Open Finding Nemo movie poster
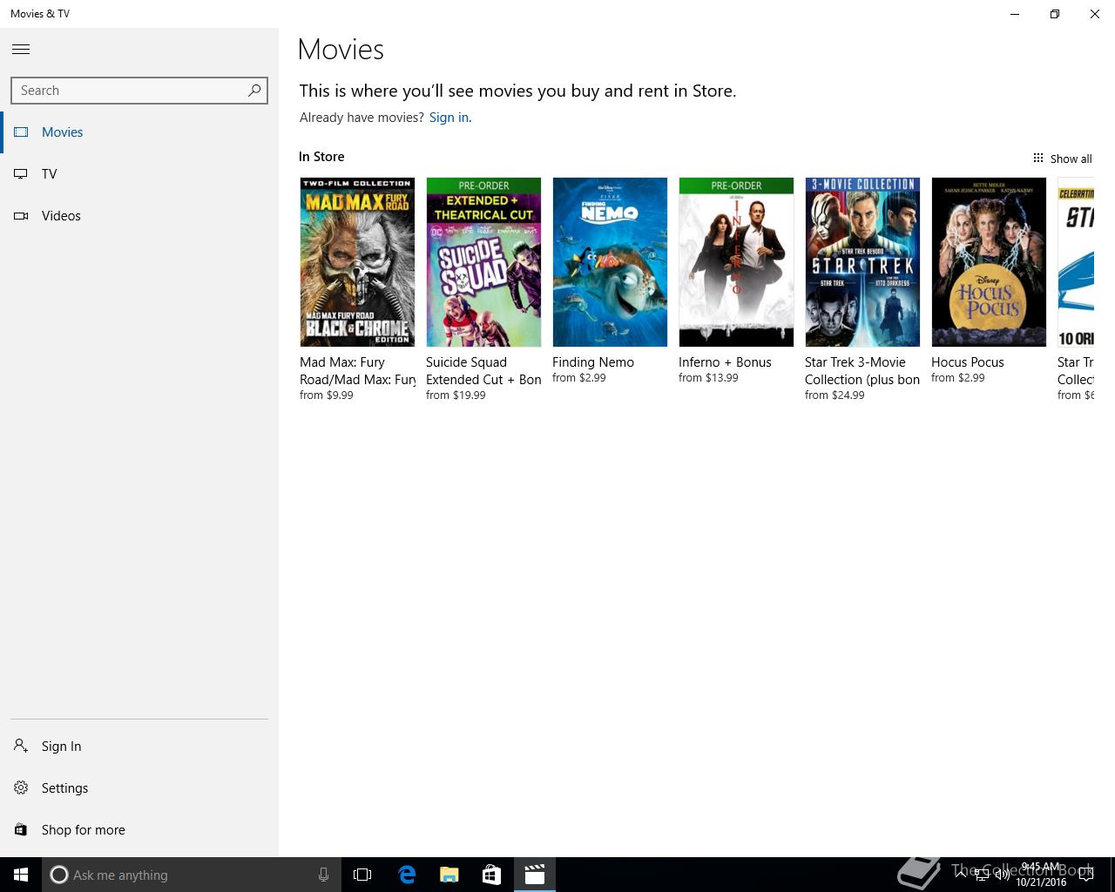 click(x=610, y=262)
